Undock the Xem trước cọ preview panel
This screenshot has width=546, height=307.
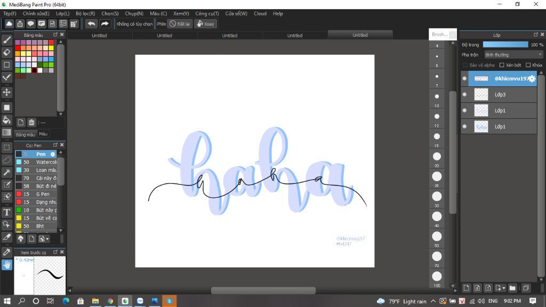coord(55,252)
